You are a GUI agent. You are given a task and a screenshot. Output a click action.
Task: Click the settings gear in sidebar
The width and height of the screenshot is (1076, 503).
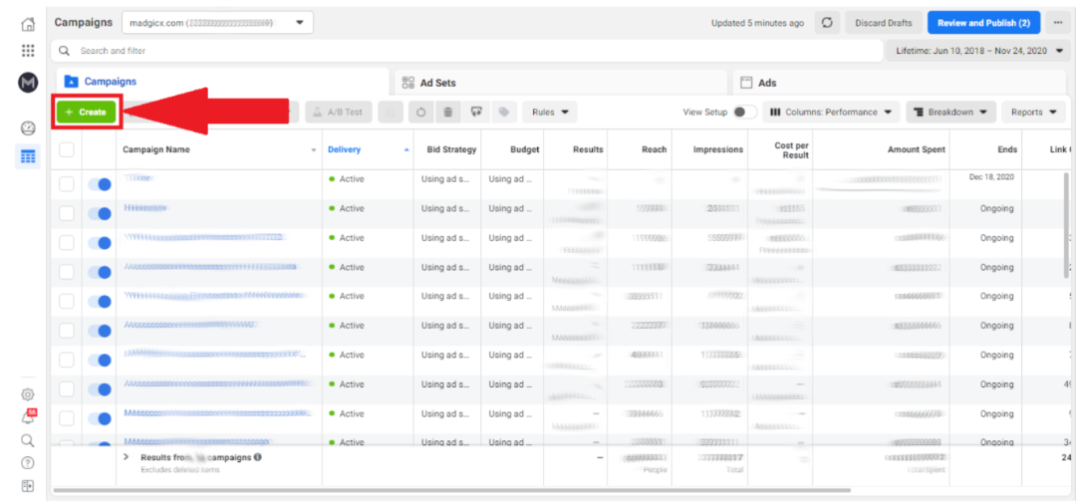pos(28,394)
